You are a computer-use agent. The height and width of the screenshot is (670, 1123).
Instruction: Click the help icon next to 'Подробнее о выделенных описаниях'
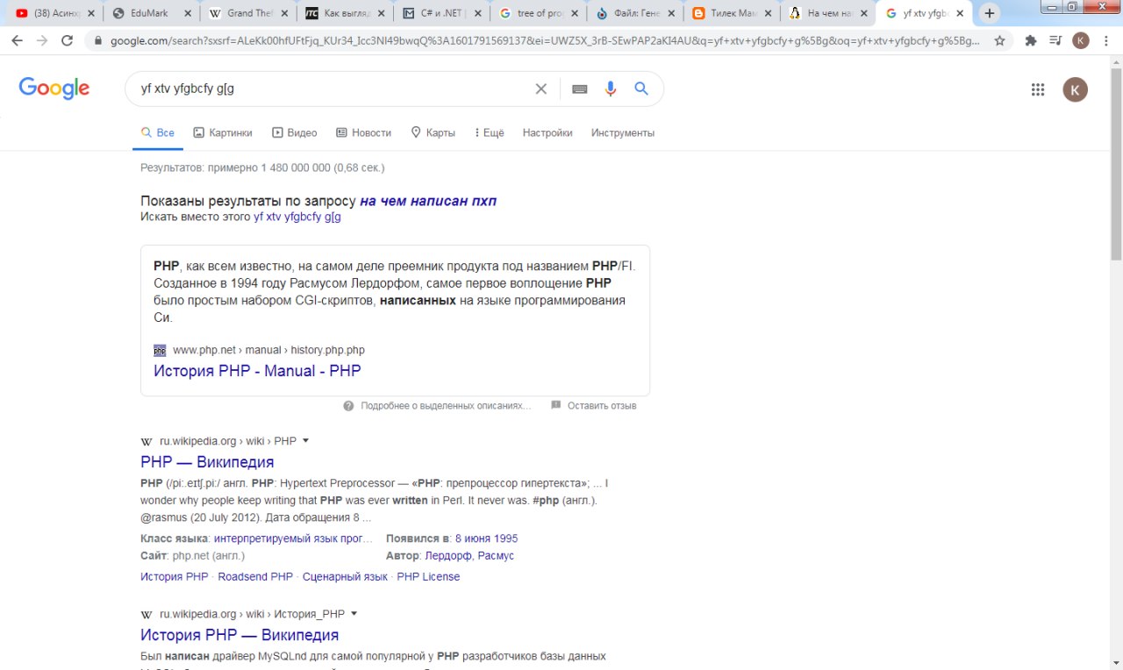tap(348, 406)
